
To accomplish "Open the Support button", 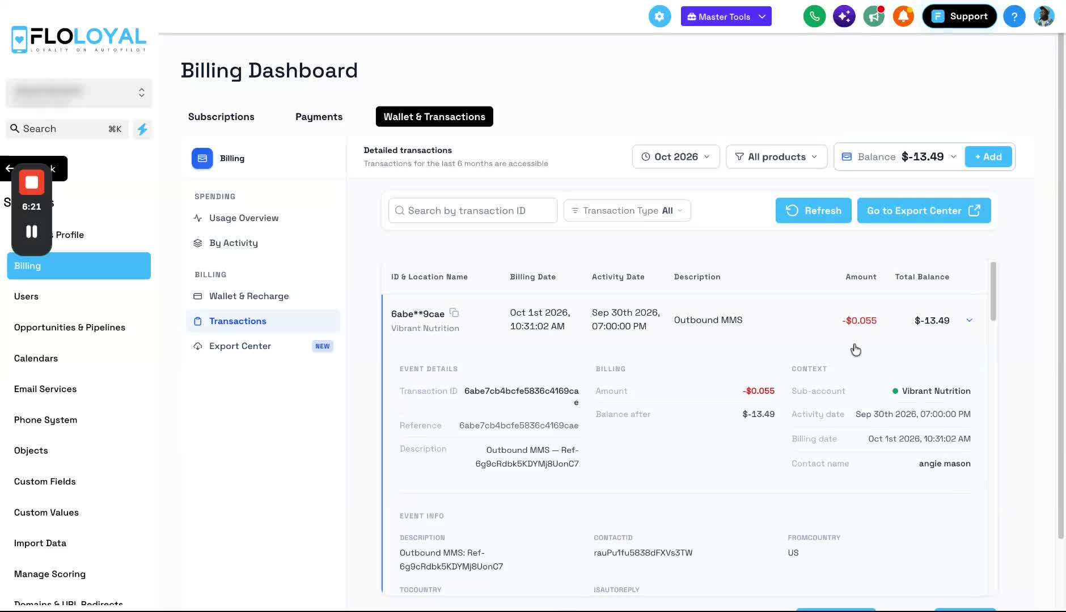I will pyautogui.click(x=959, y=16).
